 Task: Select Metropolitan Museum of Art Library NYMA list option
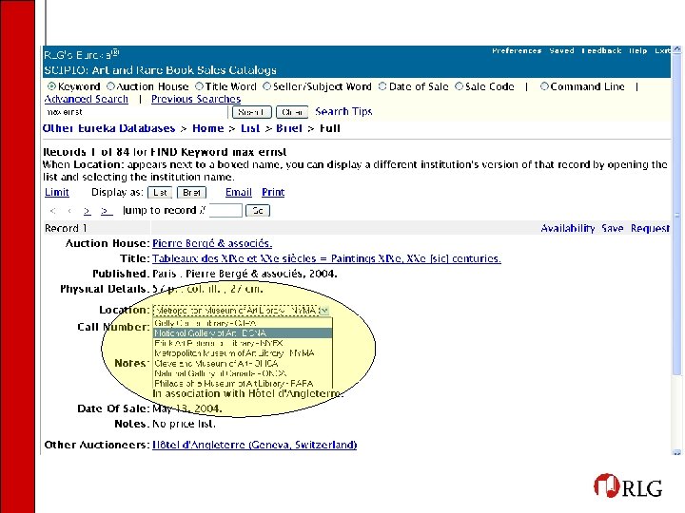[x=243, y=353]
